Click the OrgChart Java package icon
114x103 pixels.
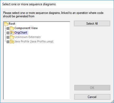click(12, 33)
